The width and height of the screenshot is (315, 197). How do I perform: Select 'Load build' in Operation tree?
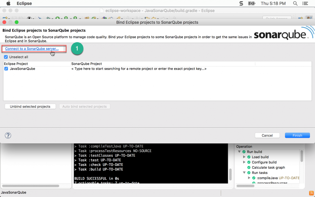pyautogui.click(x=260, y=157)
